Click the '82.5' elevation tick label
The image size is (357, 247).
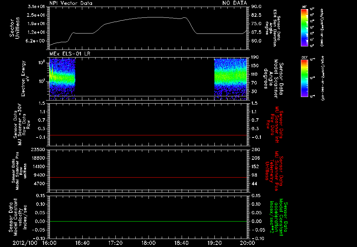click(256, 15)
